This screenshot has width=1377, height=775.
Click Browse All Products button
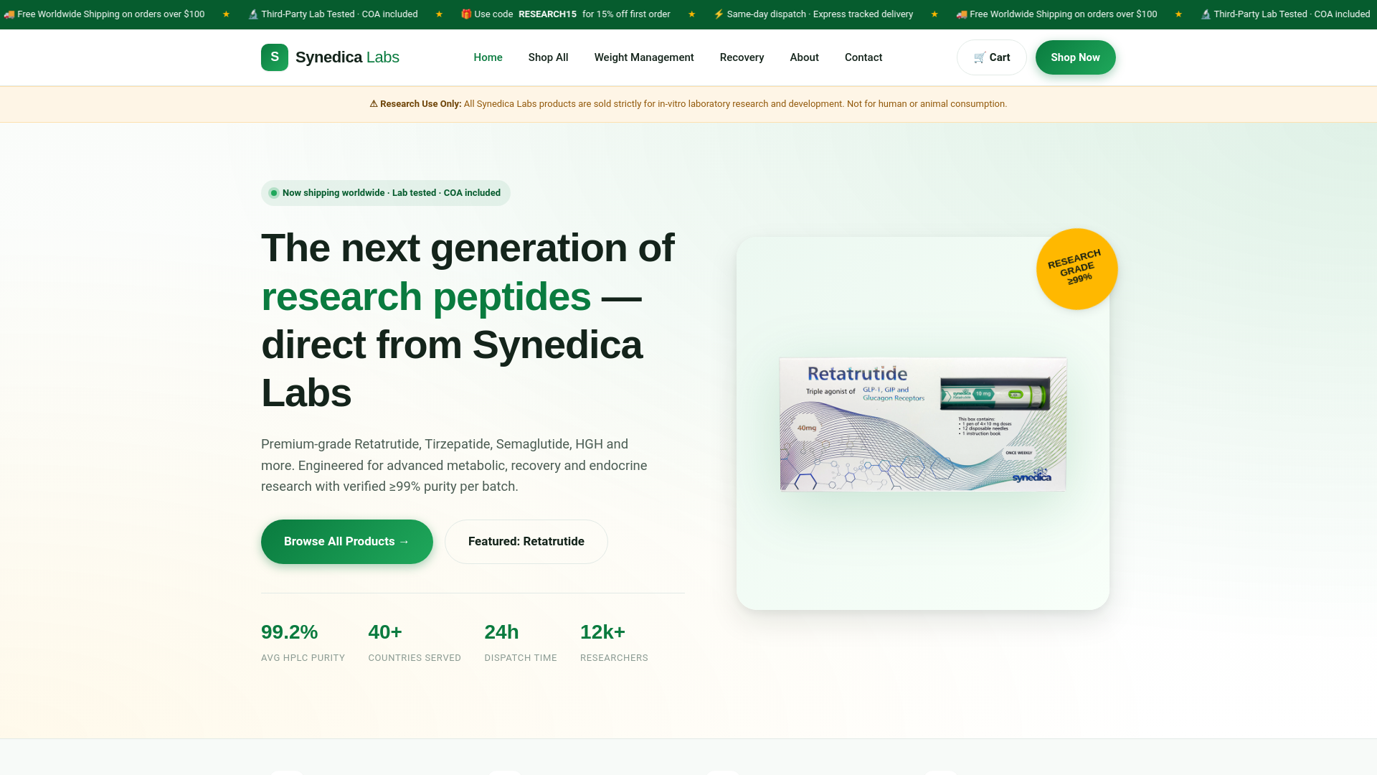point(346,542)
